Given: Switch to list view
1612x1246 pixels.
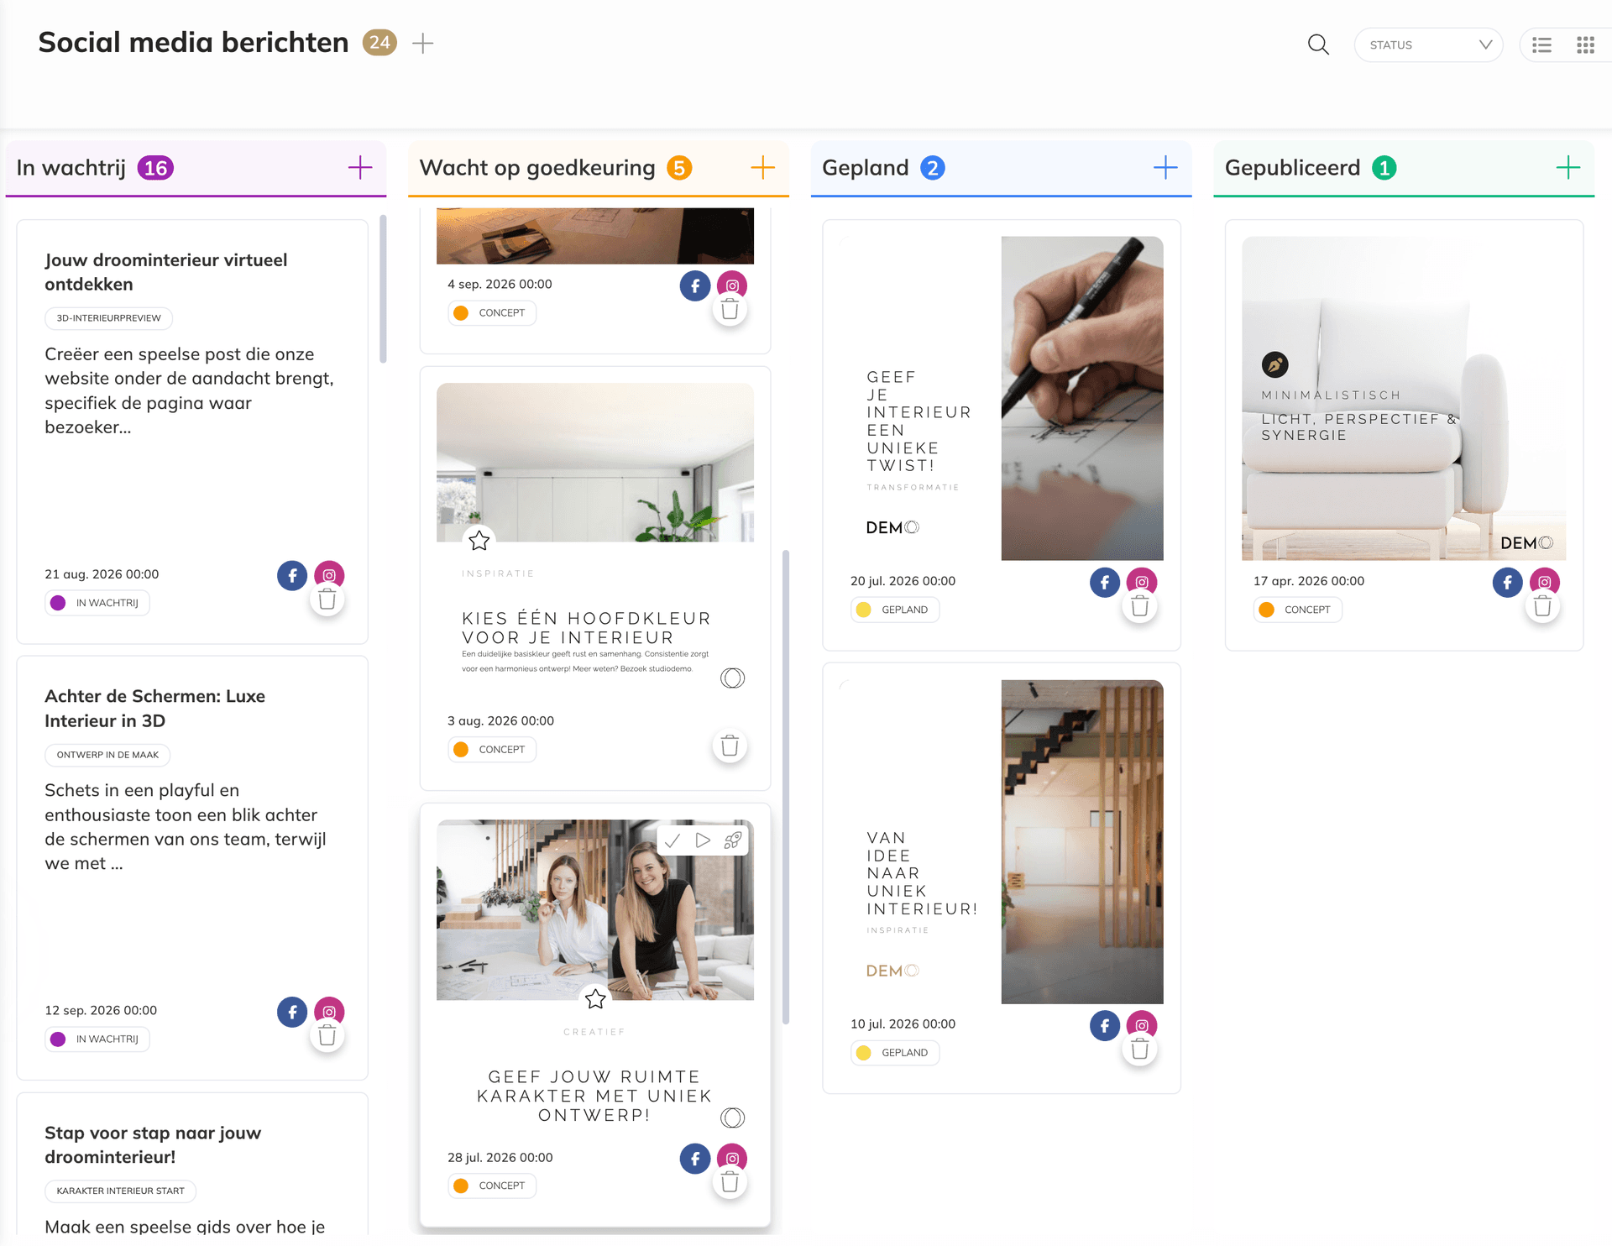Looking at the screenshot, I should point(1541,44).
